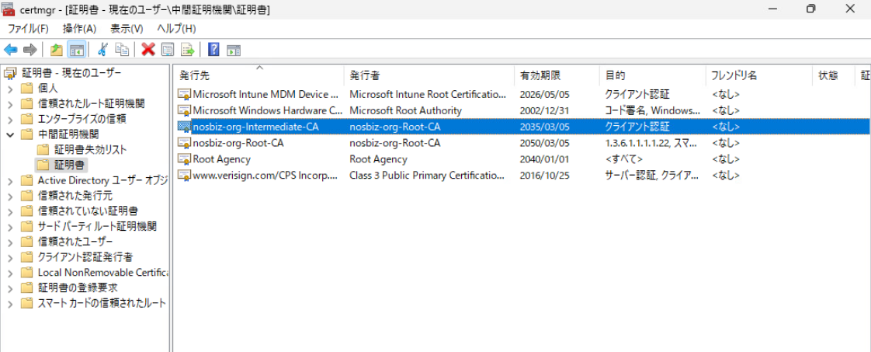
Task: Click the Up one level folder icon
Action: (57, 50)
